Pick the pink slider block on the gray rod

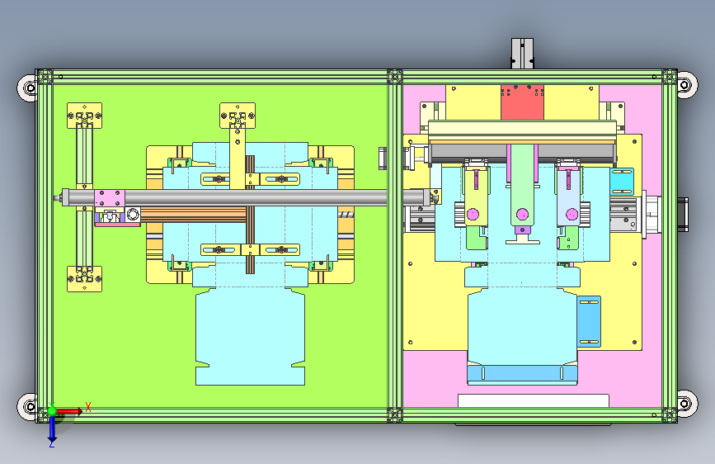tap(110, 198)
